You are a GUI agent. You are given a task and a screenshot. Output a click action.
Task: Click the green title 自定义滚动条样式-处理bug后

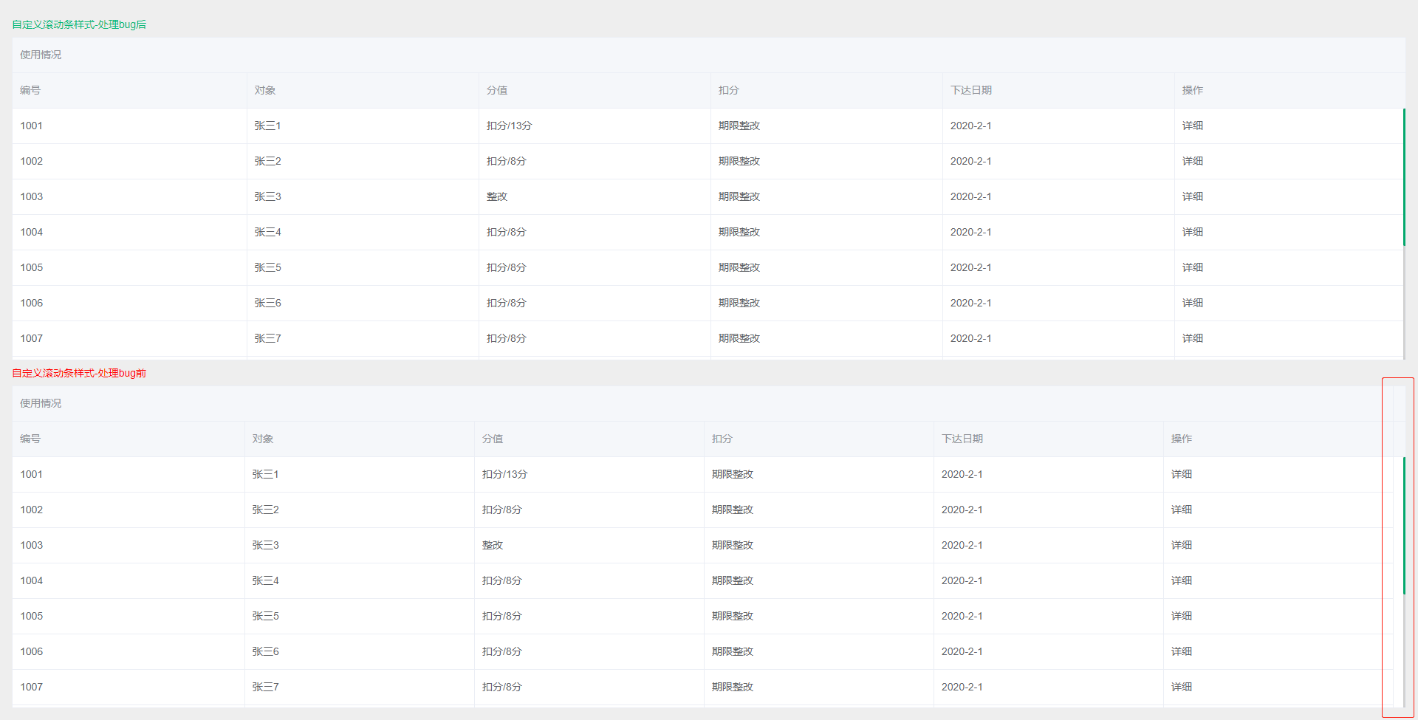coord(78,24)
